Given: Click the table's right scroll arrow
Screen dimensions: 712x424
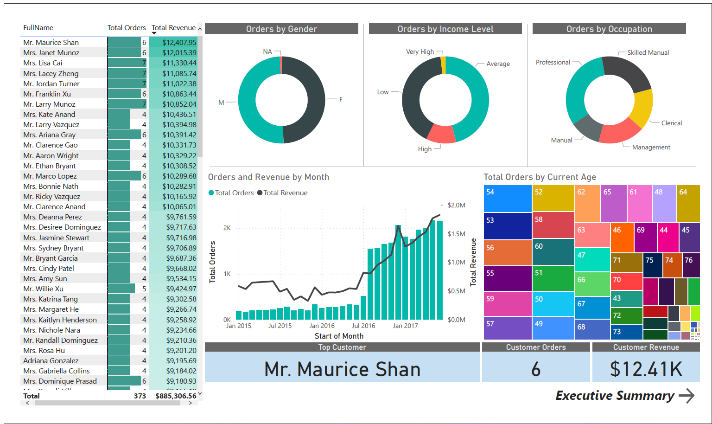Looking at the screenshot, I should tap(190, 403).
